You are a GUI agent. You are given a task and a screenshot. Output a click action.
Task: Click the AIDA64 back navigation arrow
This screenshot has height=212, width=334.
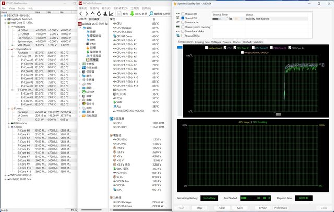point(80,13)
